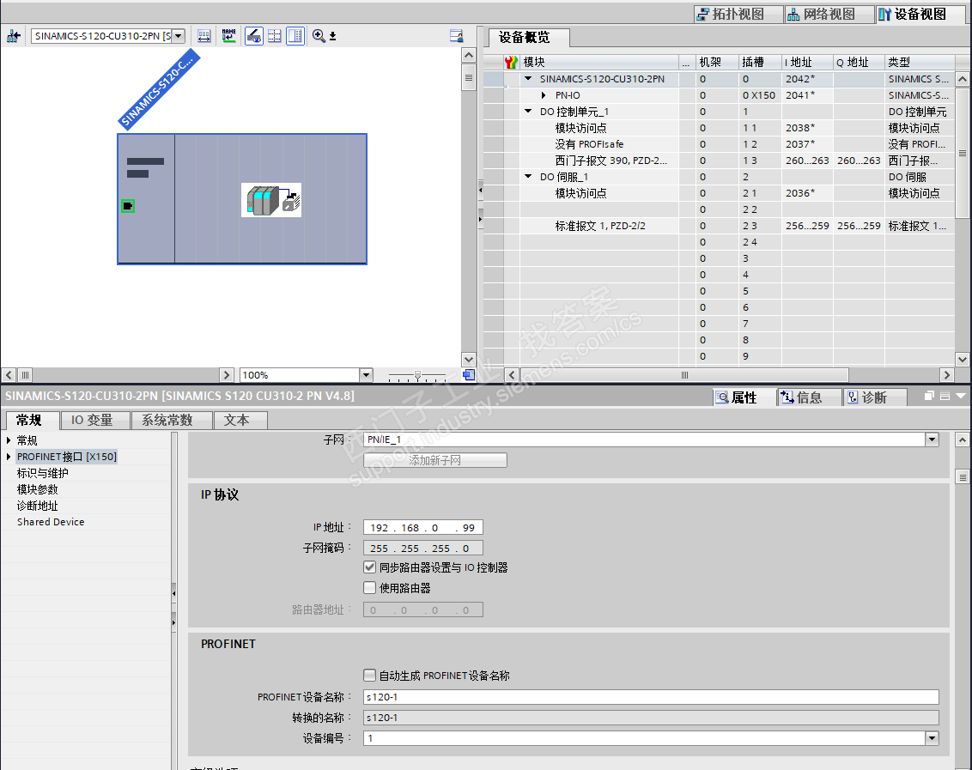Uncheck 同步路由器设置与 IO 控制器
The image size is (972, 770).
(x=369, y=567)
